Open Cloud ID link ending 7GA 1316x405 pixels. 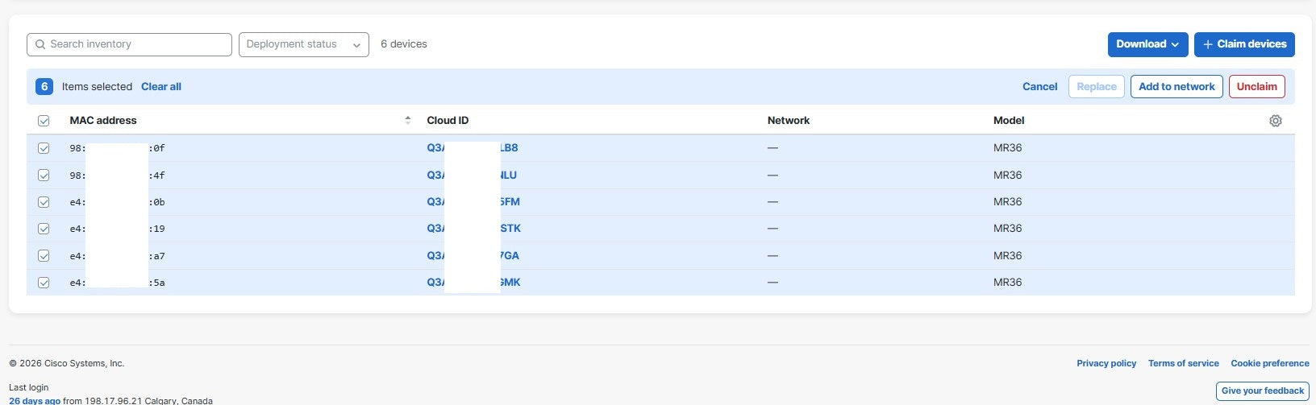(x=473, y=255)
